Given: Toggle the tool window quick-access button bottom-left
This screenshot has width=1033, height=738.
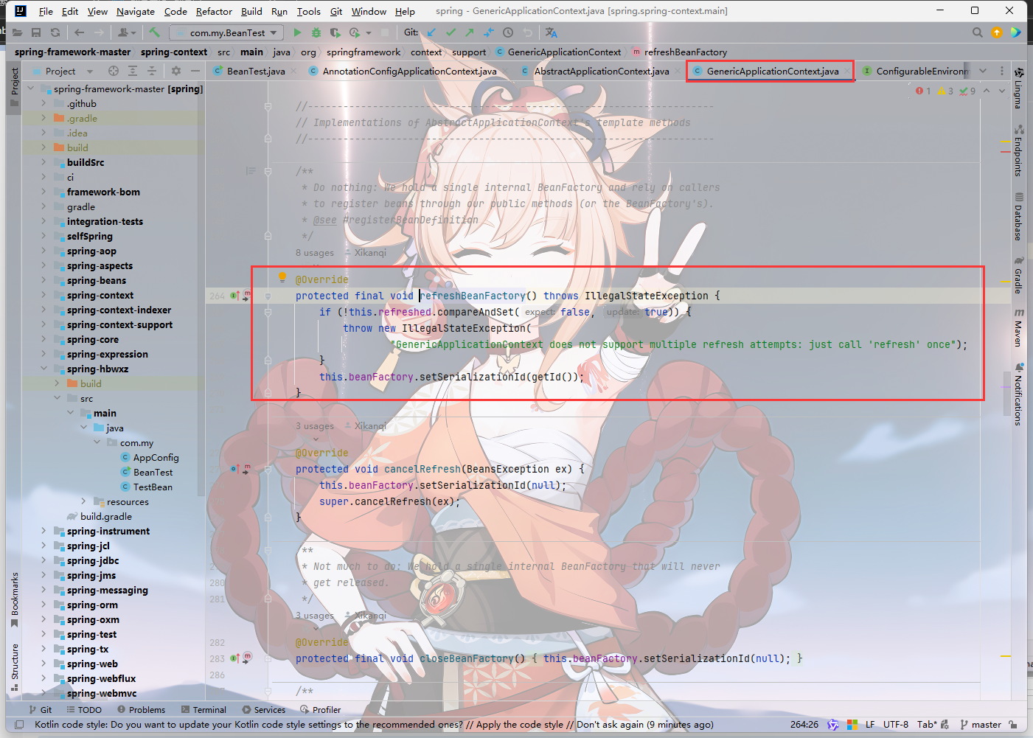Looking at the screenshot, I should pos(19,725).
